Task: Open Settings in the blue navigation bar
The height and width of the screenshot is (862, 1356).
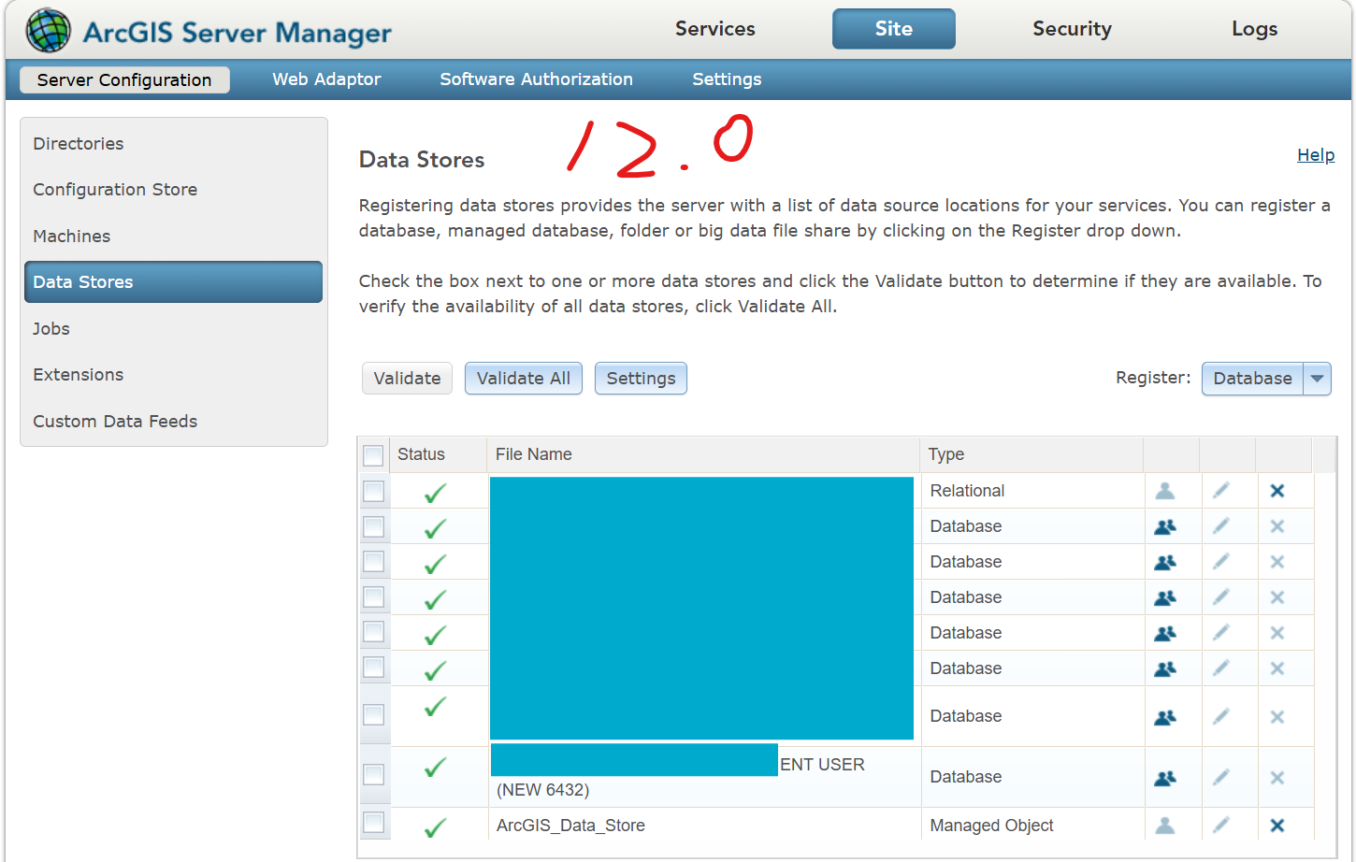Action: click(x=727, y=79)
